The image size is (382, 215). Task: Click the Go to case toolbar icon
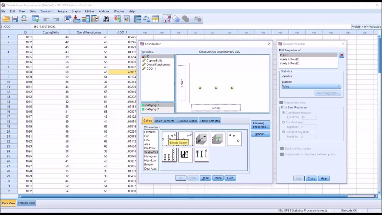pos(68,19)
